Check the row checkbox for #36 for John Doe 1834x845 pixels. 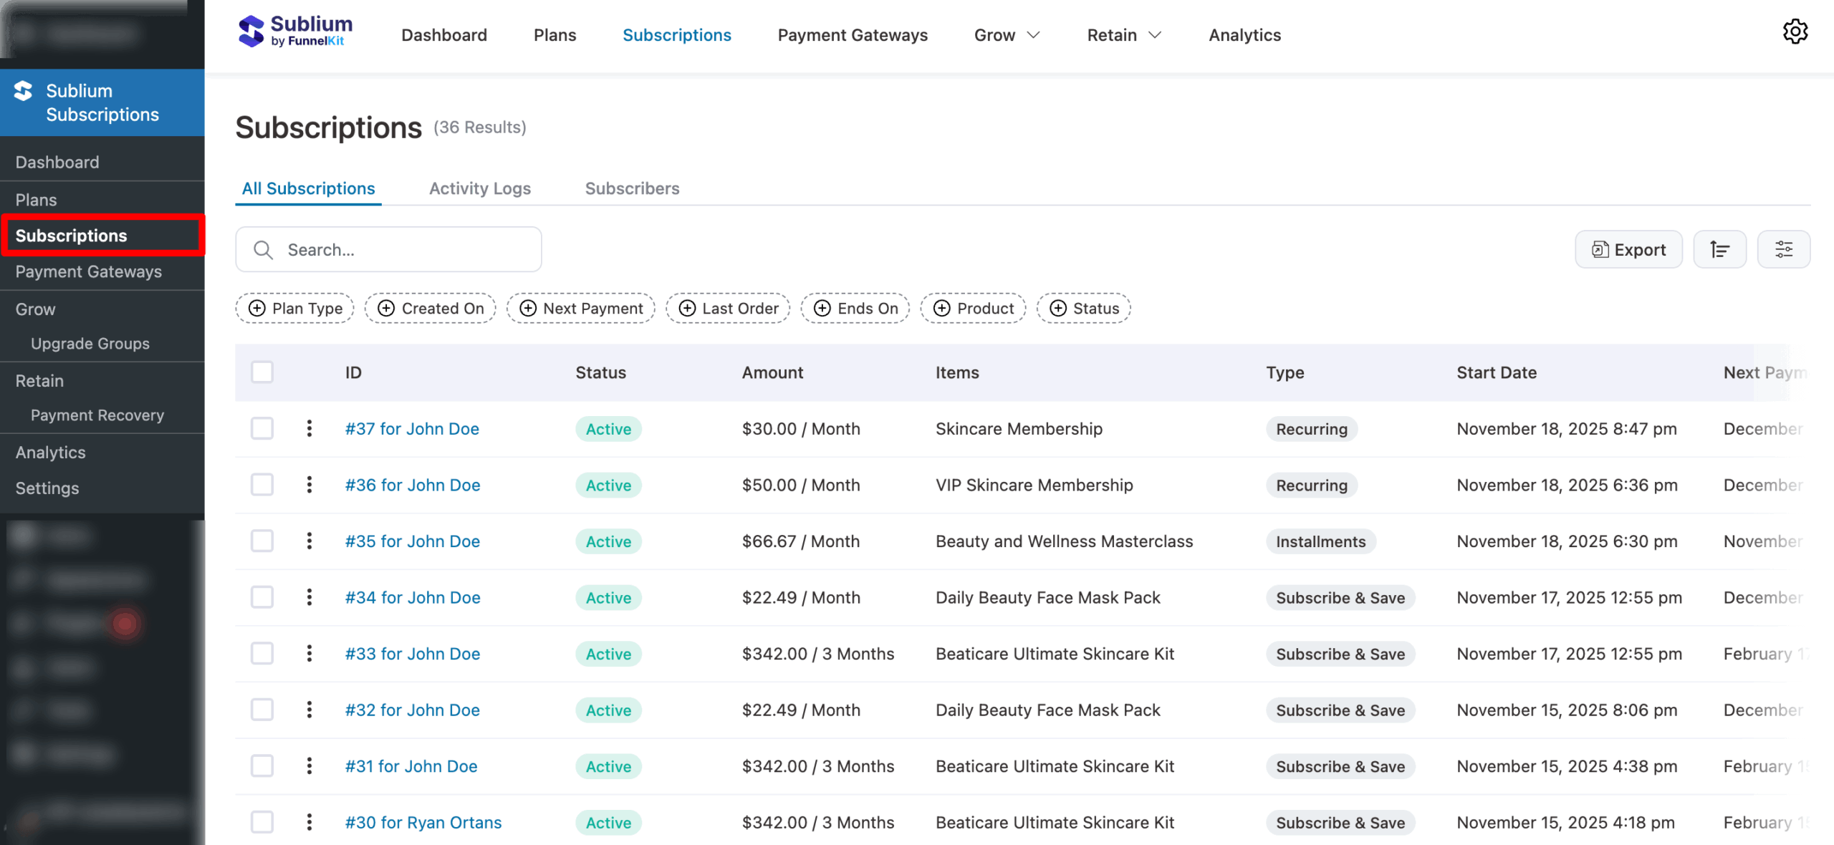(x=262, y=485)
